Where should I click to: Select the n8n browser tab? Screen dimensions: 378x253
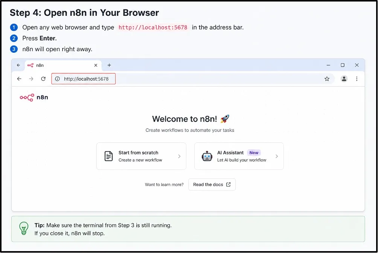[x=63, y=66]
